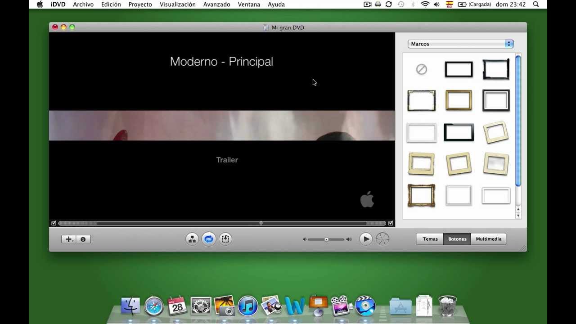Click the Wi-Fi status icon
Viewport: 576px width, 324px height.
click(425, 4)
